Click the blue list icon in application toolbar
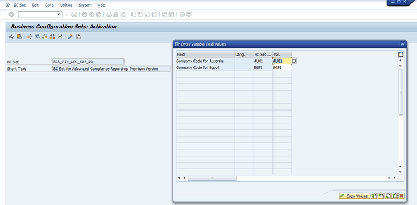The image size is (417, 205). pos(37,37)
